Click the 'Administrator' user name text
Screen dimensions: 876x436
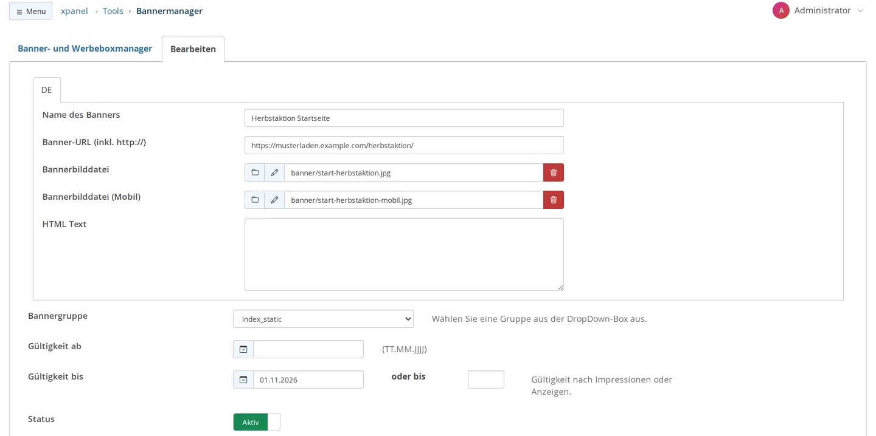(x=822, y=10)
